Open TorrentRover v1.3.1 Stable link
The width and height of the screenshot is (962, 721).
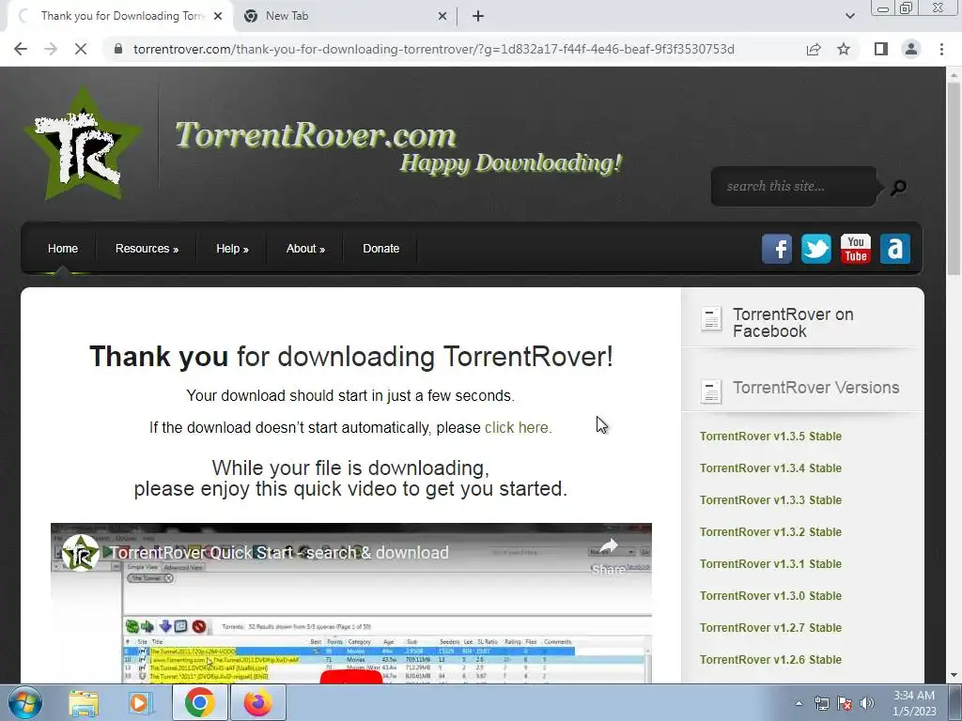pos(770,564)
